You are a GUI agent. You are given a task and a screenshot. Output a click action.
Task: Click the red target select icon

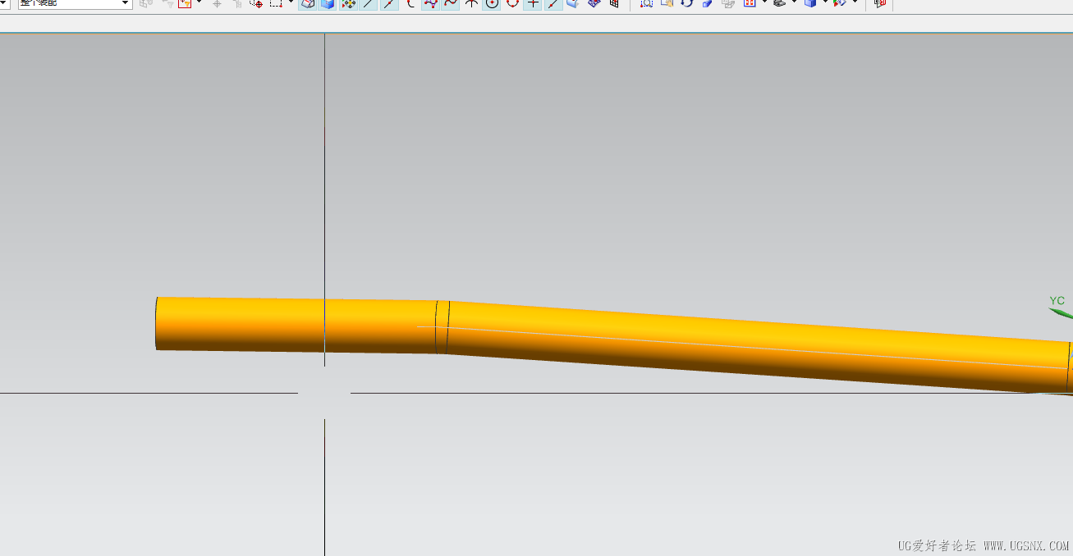pyautogui.click(x=256, y=4)
